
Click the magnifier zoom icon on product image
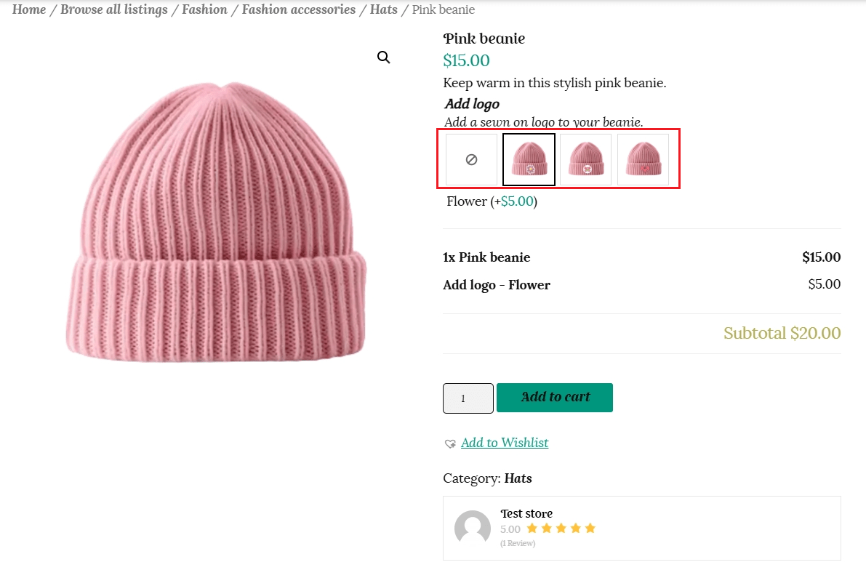[x=384, y=57]
